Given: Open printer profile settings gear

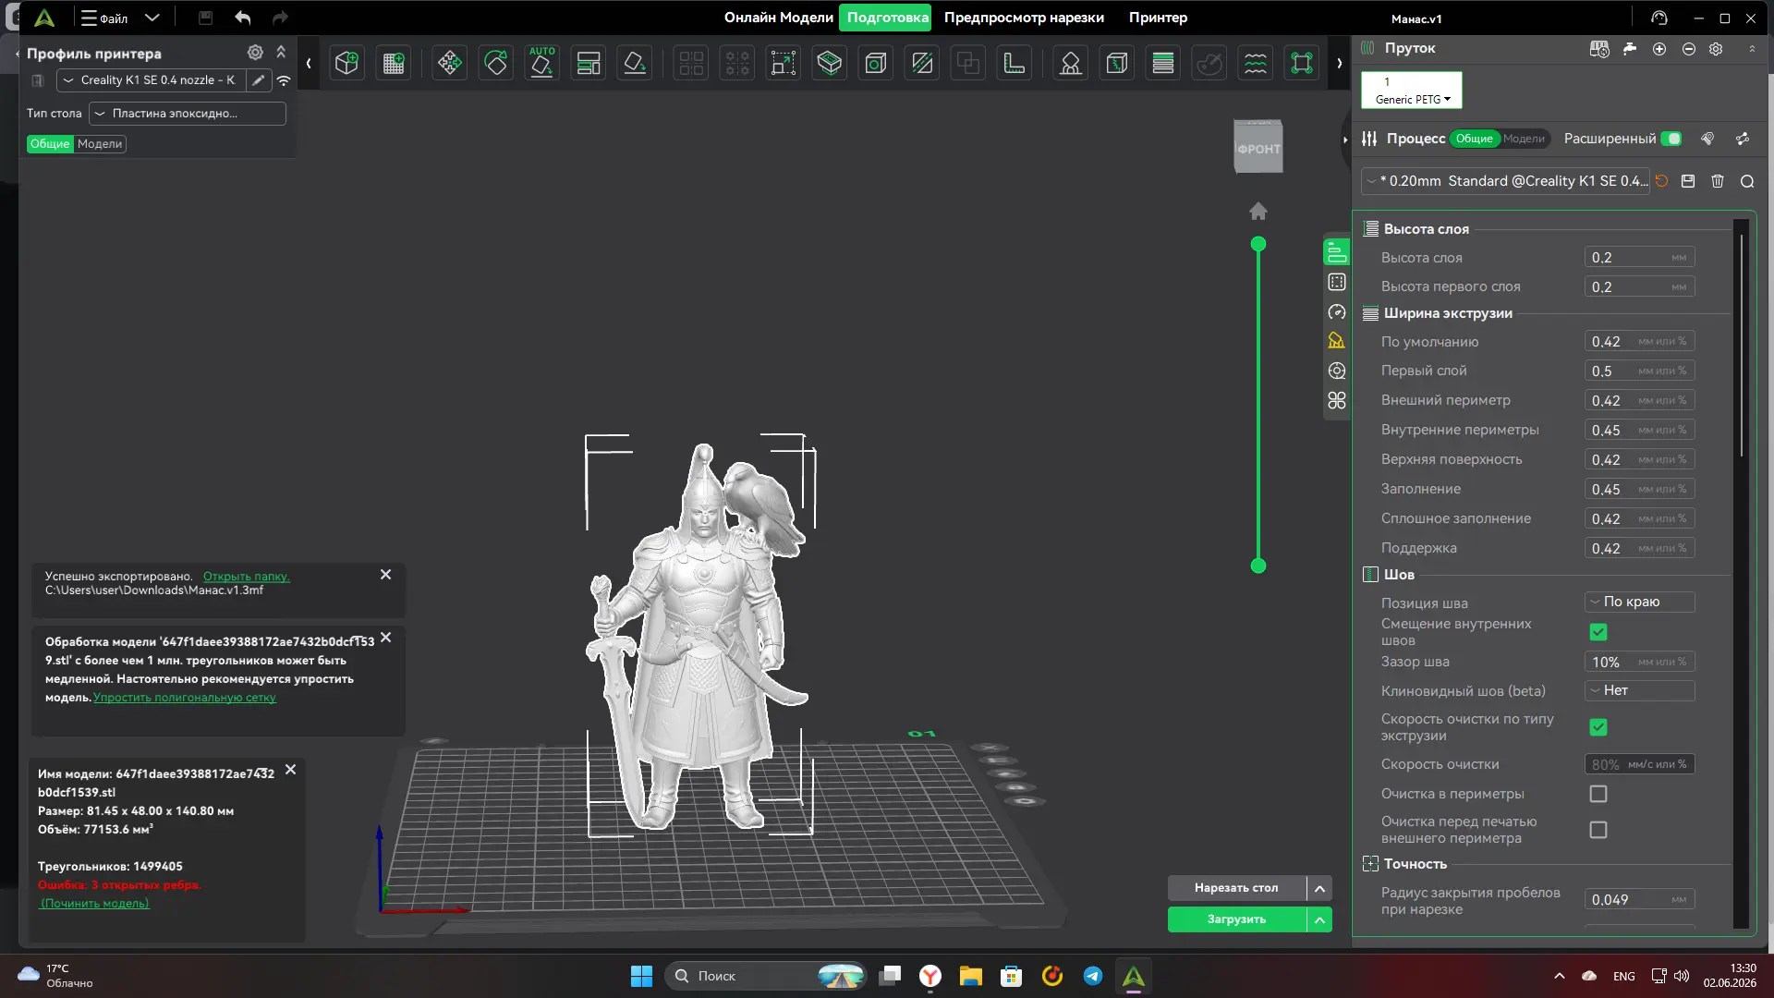Looking at the screenshot, I should click(255, 53).
